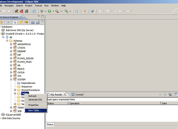Click the blue floppy disk toolbar icon
Viewport: 178px width, 129px height.
[x=34, y=11]
